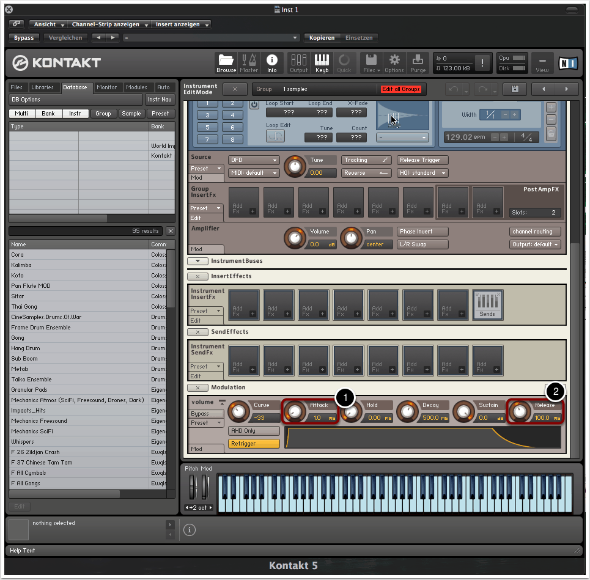Viewport: 590px width, 580px height.
Task: Switch to the Libraries tab
Action: click(x=43, y=87)
